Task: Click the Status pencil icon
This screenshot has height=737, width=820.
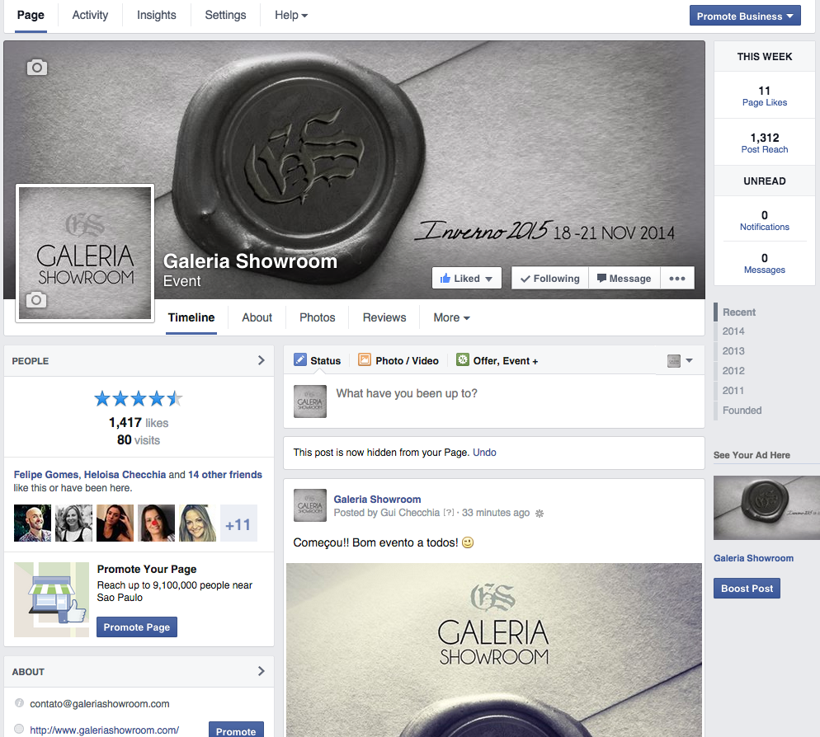Action: pos(300,359)
